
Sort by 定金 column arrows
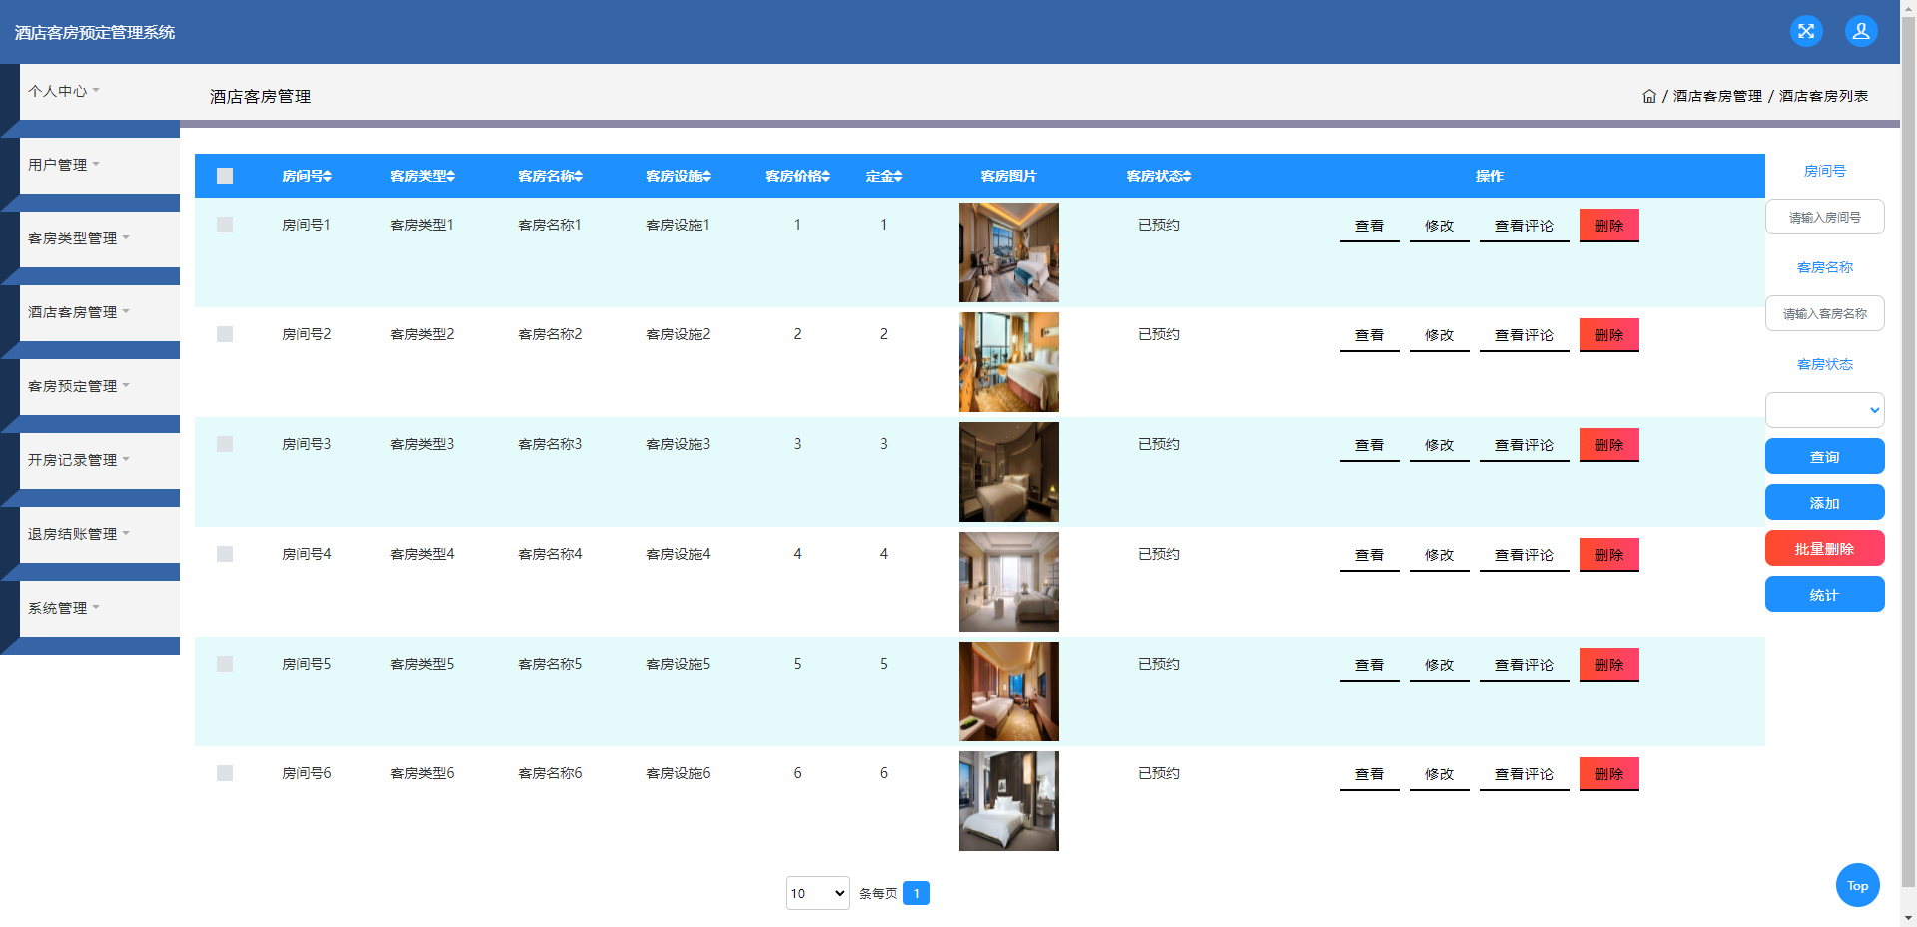[899, 176]
